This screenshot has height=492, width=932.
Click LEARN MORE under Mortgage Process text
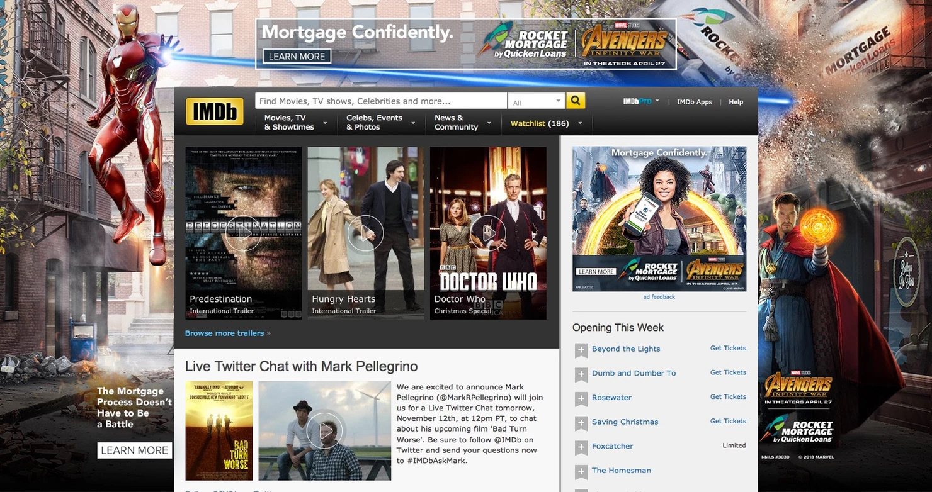(135, 450)
